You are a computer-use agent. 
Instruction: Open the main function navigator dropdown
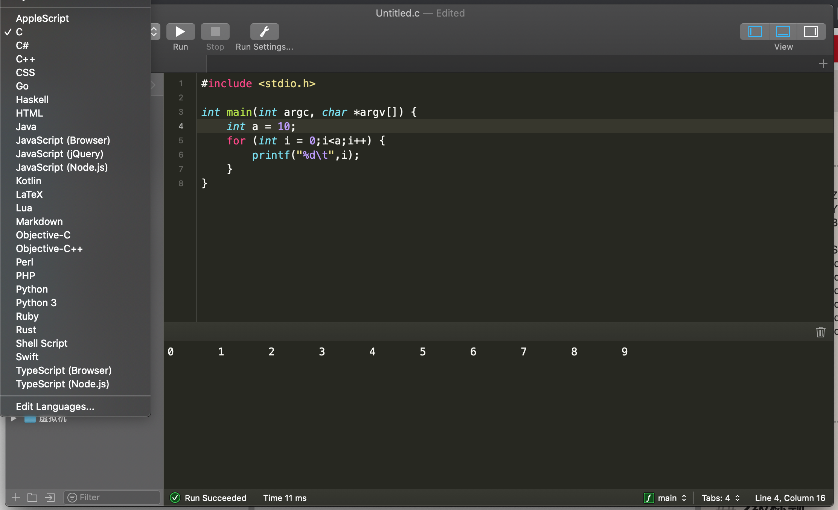(x=666, y=498)
